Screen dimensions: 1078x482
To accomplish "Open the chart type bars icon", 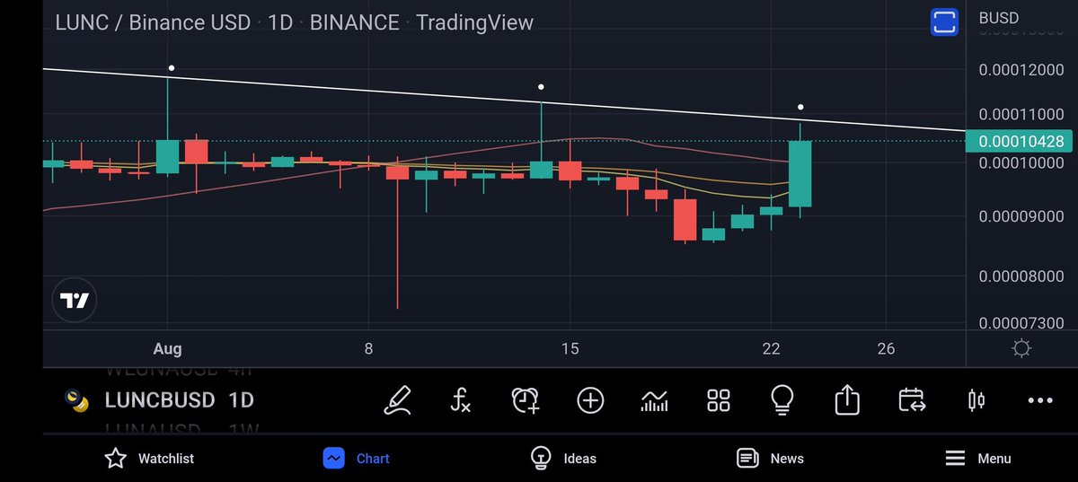I will click(x=654, y=400).
